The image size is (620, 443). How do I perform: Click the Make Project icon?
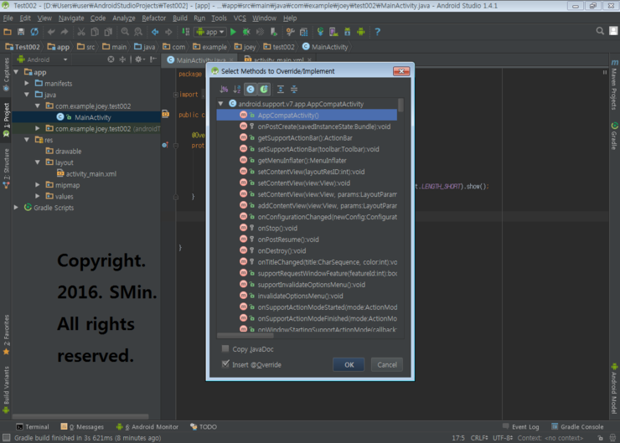(185, 32)
